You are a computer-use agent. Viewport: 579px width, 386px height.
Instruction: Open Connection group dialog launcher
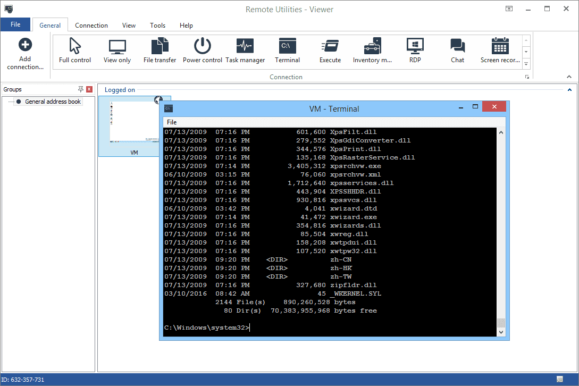point(527,77)
